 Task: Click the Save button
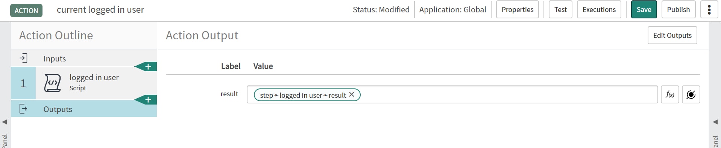click(x=644, y=9)
